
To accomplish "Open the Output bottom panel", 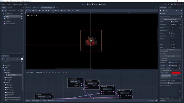I will (x=28, y=100).
